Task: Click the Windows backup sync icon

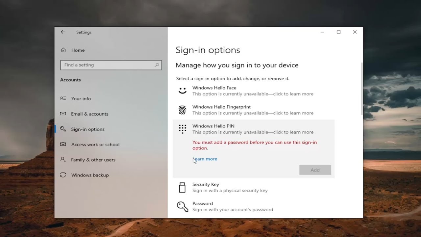Action: pos(63,175)
